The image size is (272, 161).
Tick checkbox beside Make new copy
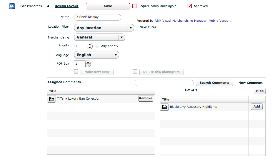[x=76, y=71]
